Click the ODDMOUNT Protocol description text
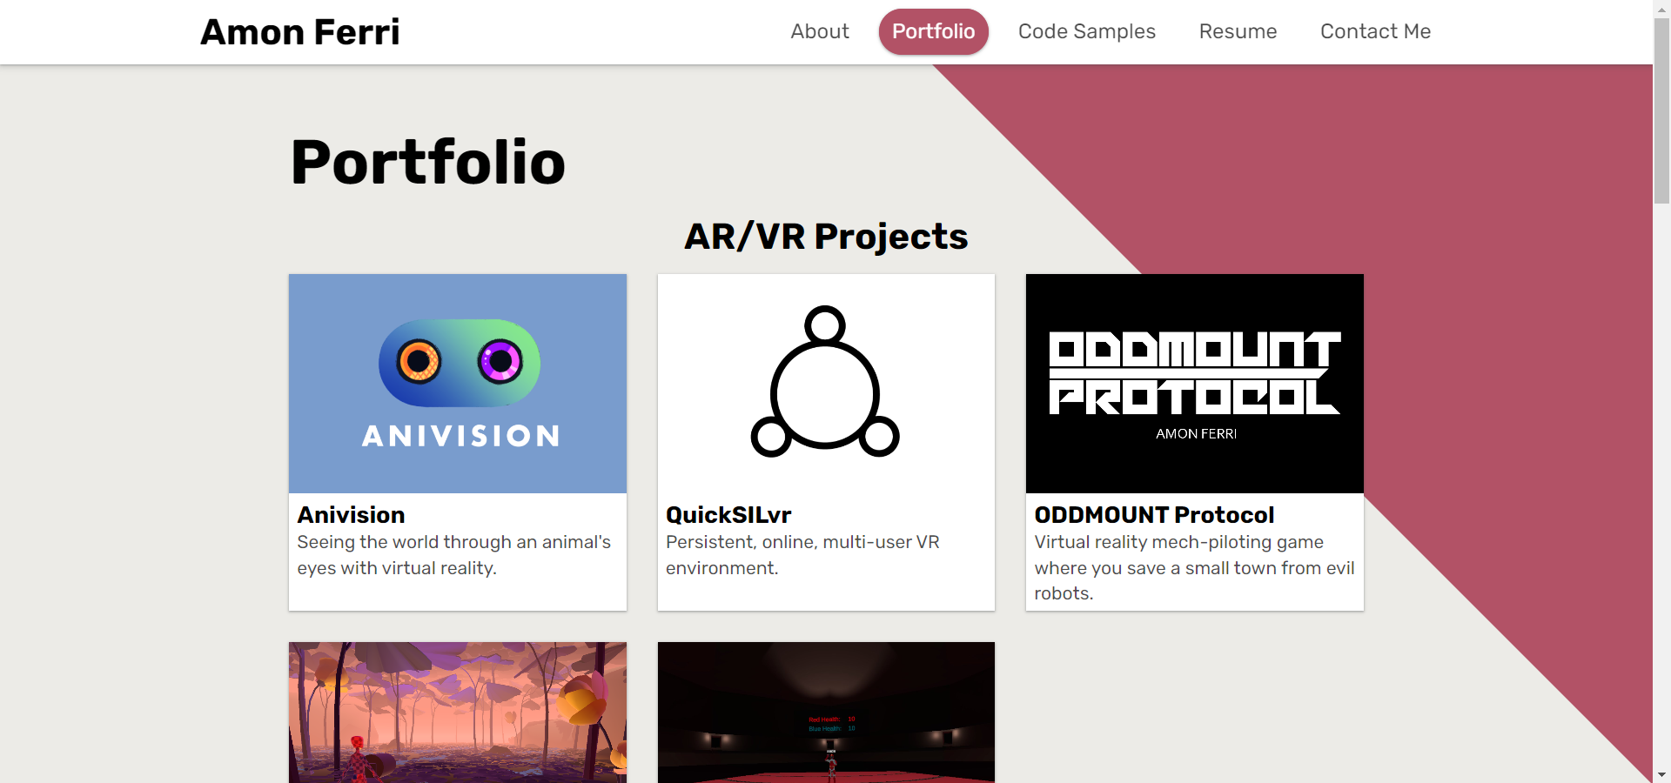 tap(1194, 567)
